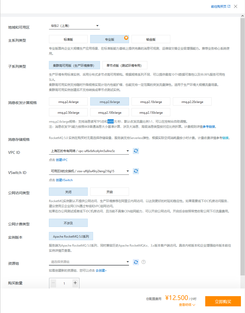Click the 实例版本 label
The height and width of the screenshot is (313, 245).
[x=15, y=237]
